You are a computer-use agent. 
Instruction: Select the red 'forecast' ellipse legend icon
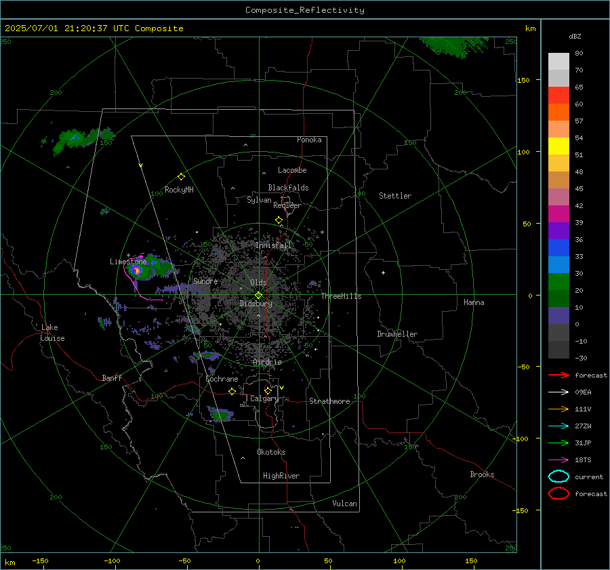[558, 493]
